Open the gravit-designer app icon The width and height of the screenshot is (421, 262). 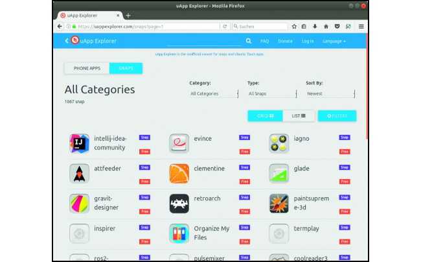click(x=79, y=204)
